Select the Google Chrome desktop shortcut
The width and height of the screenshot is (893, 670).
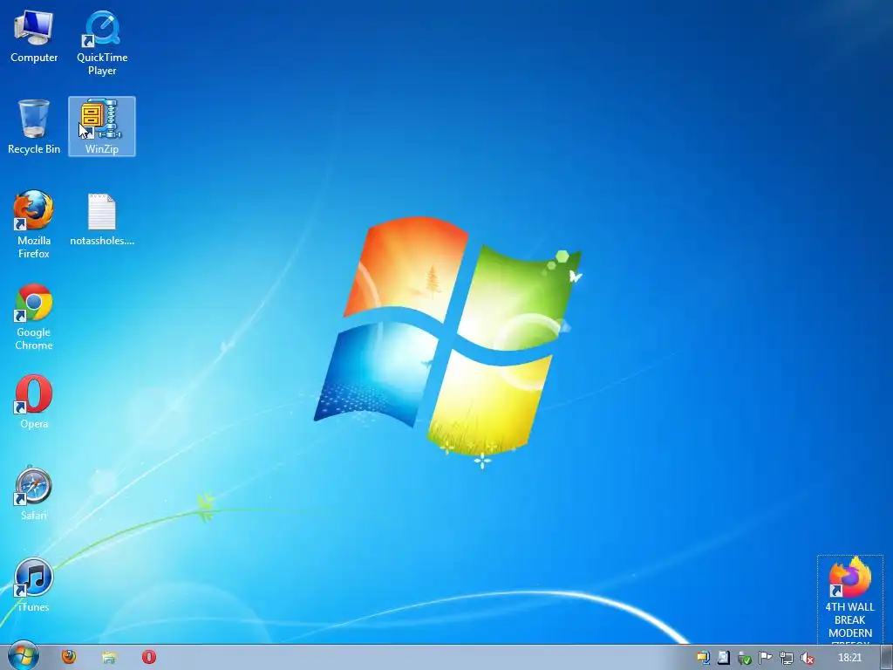click(34, 316)
